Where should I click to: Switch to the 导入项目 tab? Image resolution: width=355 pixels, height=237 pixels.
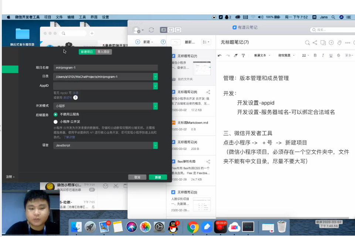(x=104, y=52)
